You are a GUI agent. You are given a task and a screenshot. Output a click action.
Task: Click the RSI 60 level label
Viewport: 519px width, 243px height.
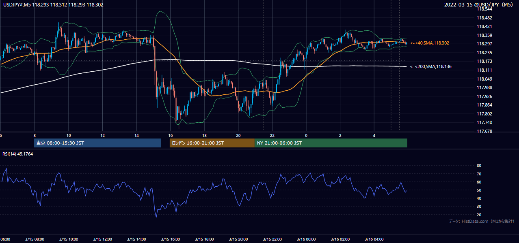click(x=479, y=182)
